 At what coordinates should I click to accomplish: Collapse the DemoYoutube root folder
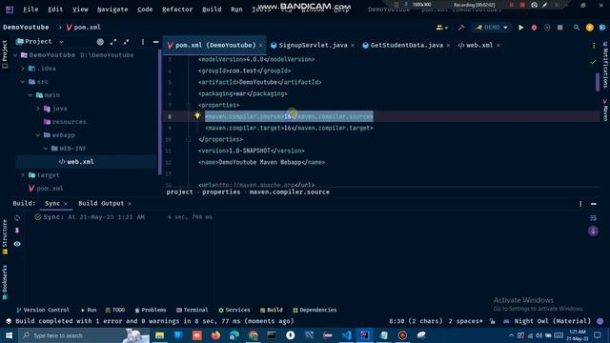point(15,55)
